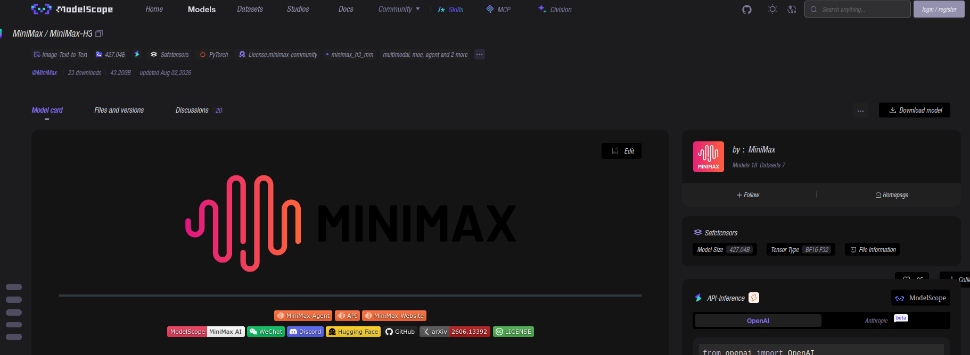Click the Download model button
970x355 pixels.
pyautogui.click(x=915, y=110)
